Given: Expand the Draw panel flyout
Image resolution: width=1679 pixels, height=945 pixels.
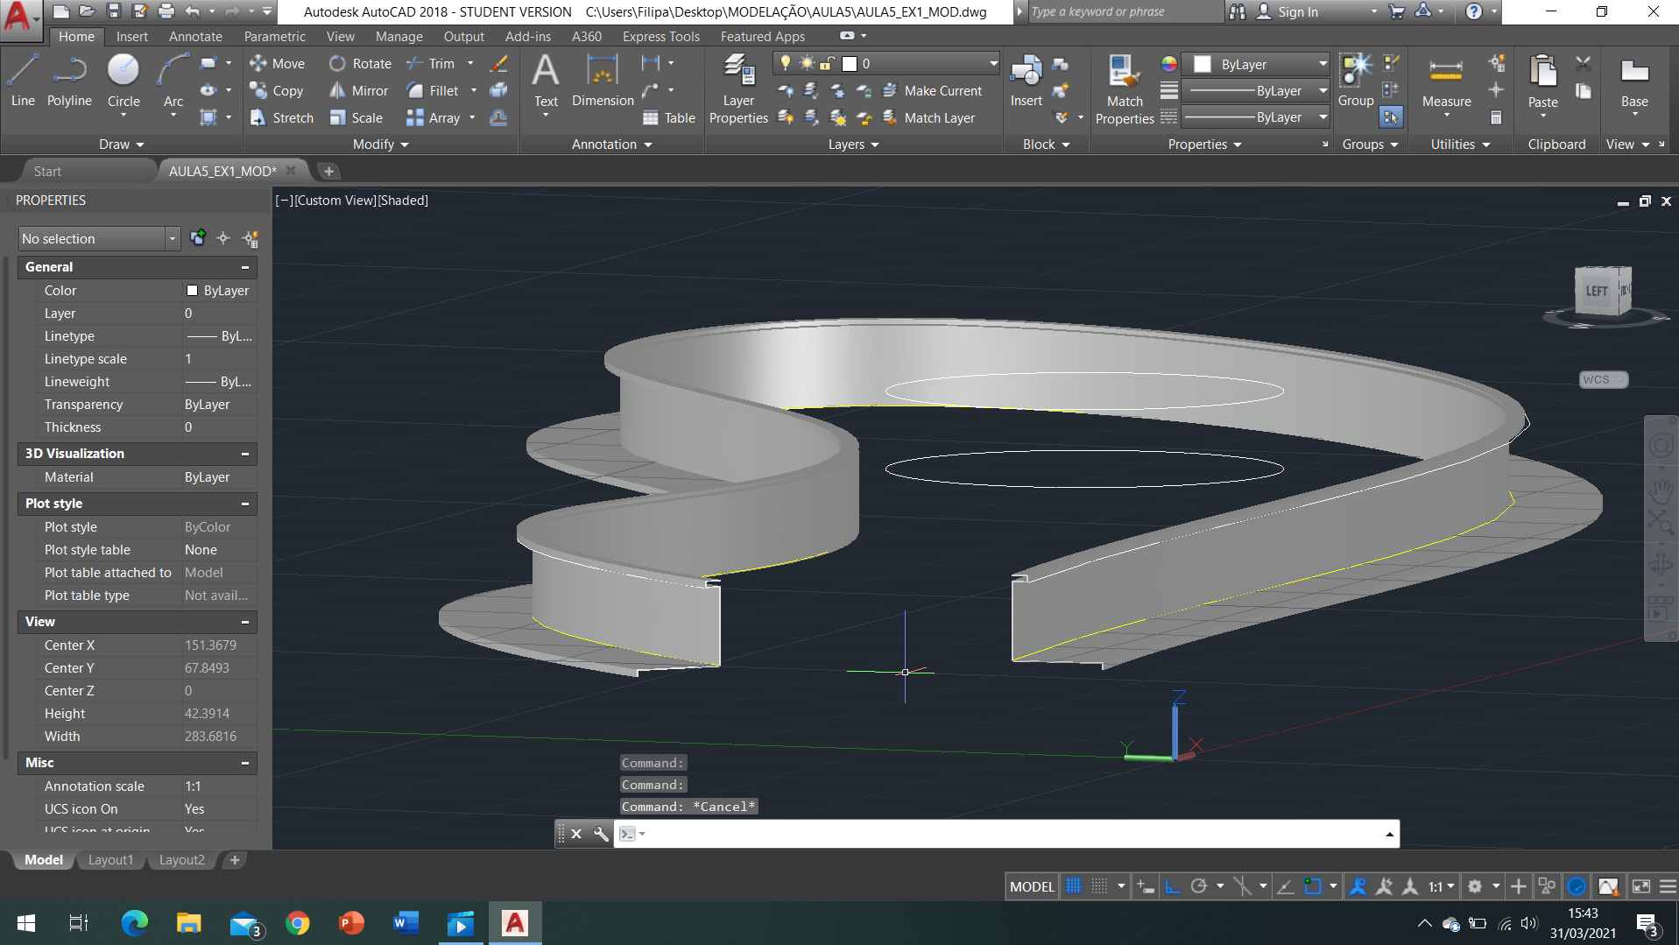Looking at the screenshot, I should [x=122, y=145].
